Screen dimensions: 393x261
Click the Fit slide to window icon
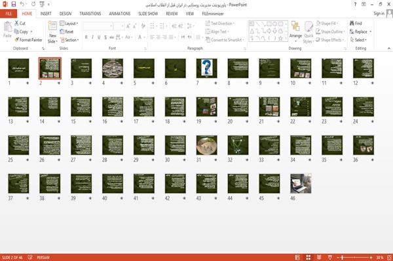click(389, 257)
